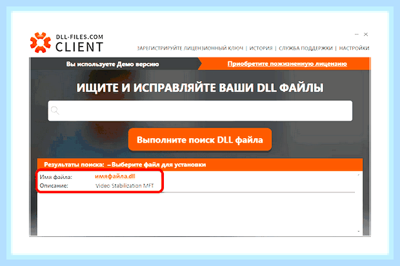Screen dimensions: 400x266
Task: Click the Video Stabilization MFT description
Action: tap(125, 186)
